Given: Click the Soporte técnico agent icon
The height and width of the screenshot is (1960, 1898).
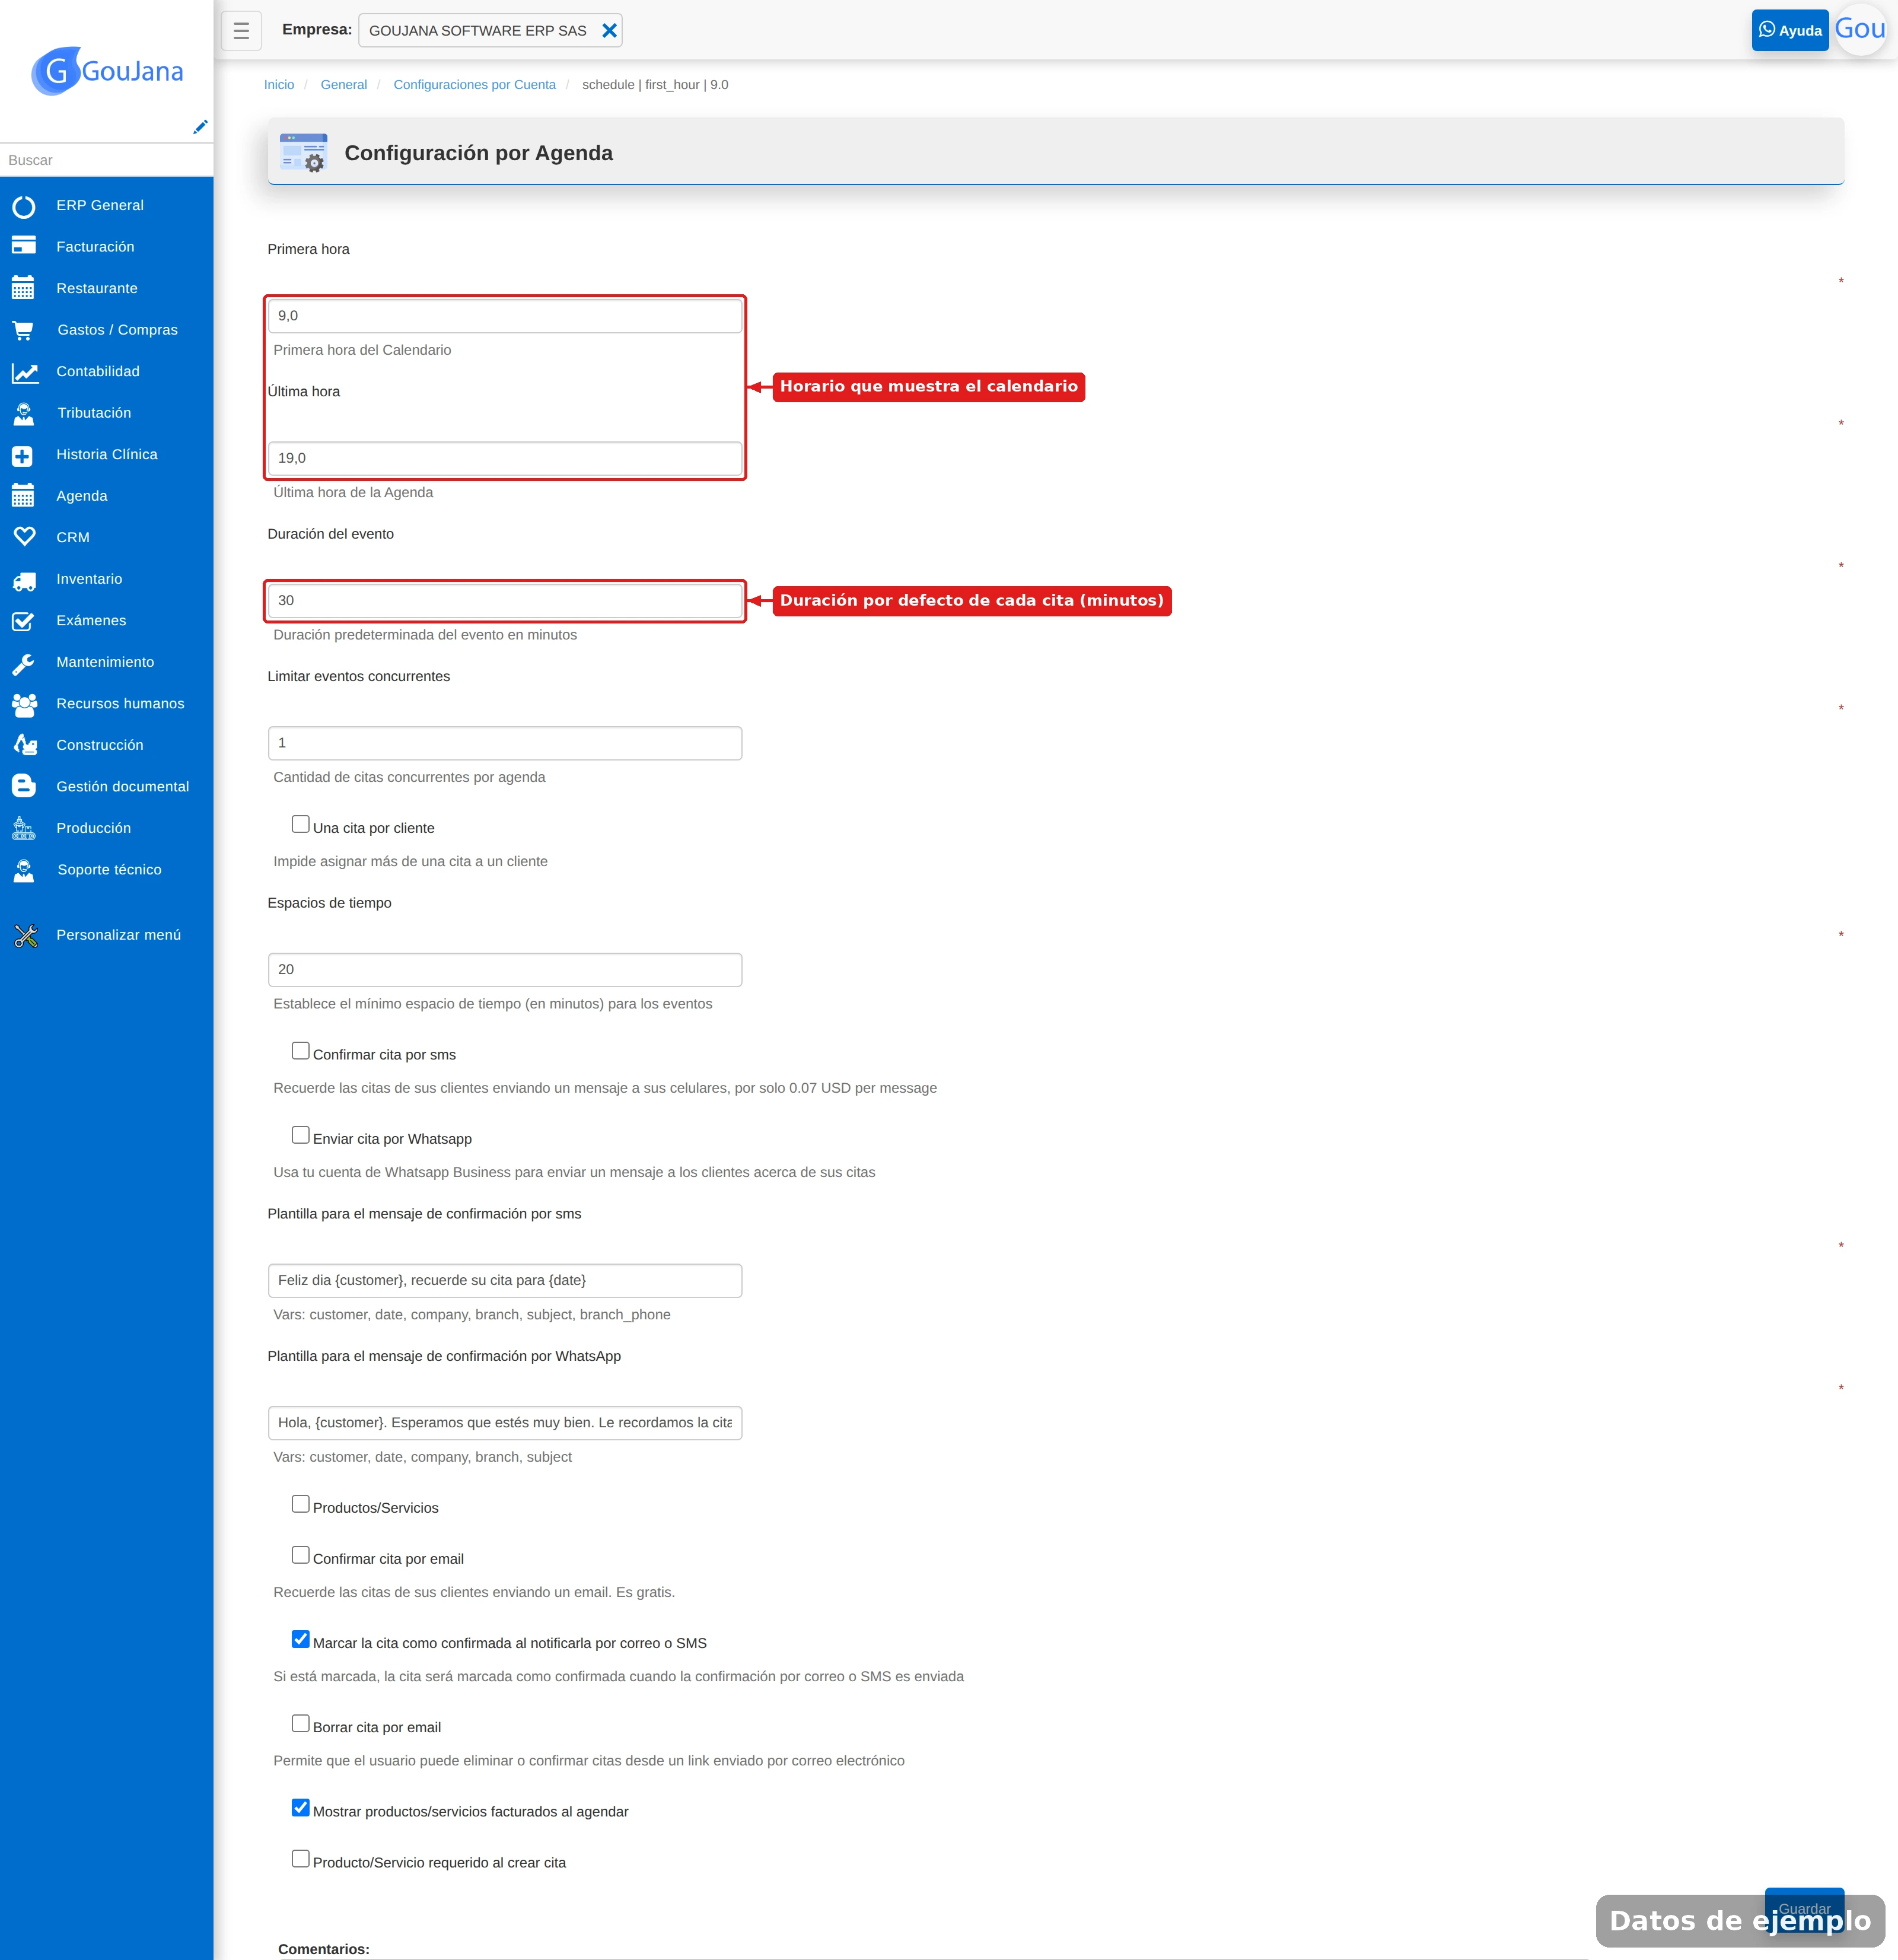Looking at the screenshot, I should click(24, 870).
